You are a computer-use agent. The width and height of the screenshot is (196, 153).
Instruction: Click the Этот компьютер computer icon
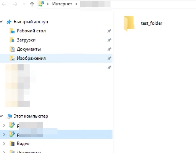click(x=9, y=116)
